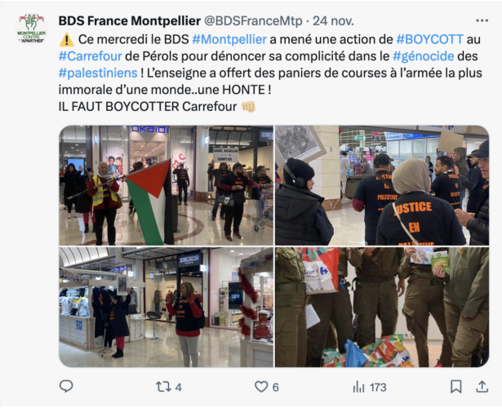Open photo of woman near kiosk
The height and width of the screenshot is (408, 502).
tap(167, 307)
